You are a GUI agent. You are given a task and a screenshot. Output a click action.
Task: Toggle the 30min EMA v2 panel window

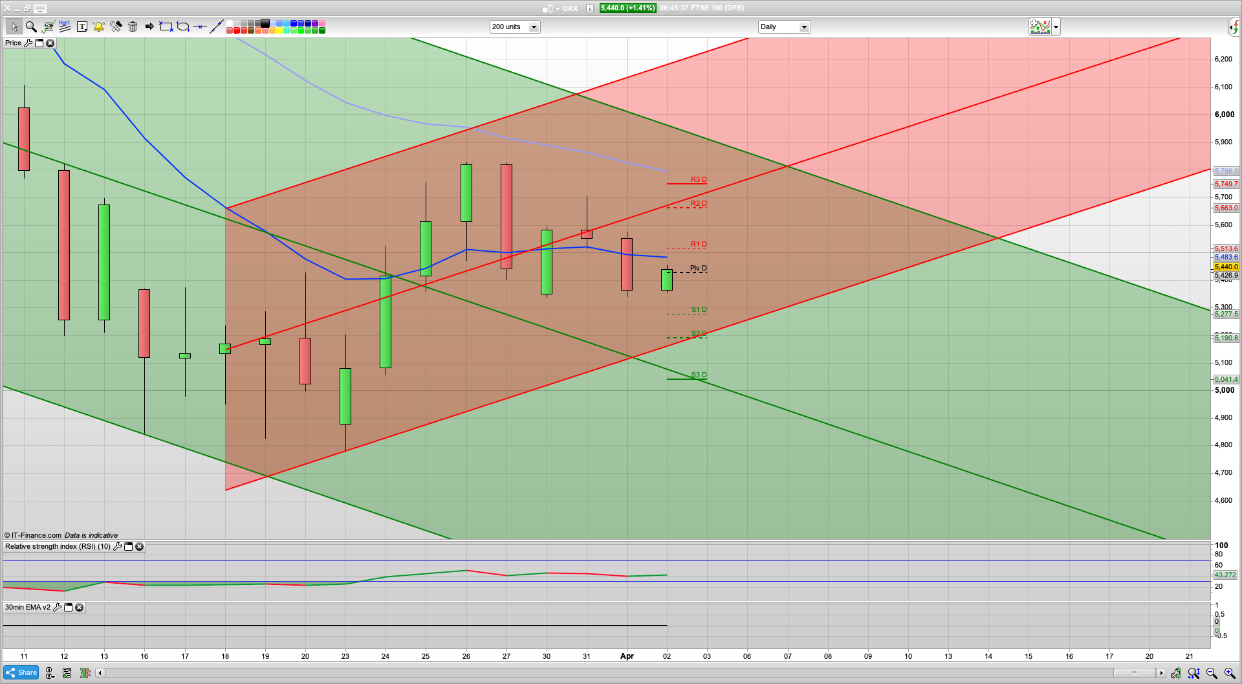click(x=68, y=608)
